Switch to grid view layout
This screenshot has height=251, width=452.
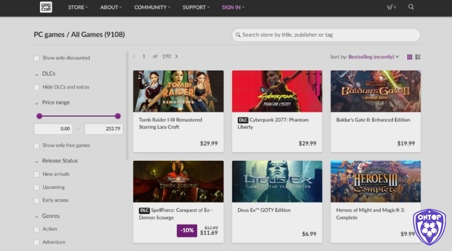pyautogui.click(x=409, y=57)
